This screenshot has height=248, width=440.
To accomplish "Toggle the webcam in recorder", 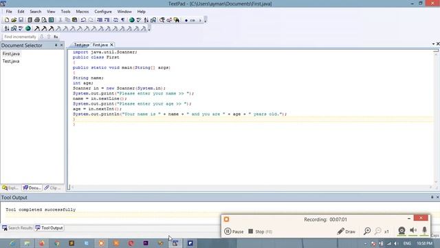I will click(x=401, y=231).
